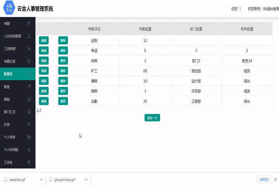Click the 人员信息管理 phone icon
279x186 pixels.
coord(29,36)
